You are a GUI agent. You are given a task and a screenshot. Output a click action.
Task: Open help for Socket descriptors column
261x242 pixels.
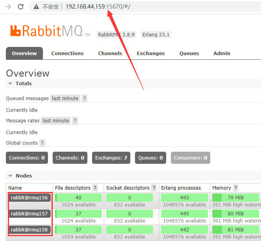(x=154, y=188)
